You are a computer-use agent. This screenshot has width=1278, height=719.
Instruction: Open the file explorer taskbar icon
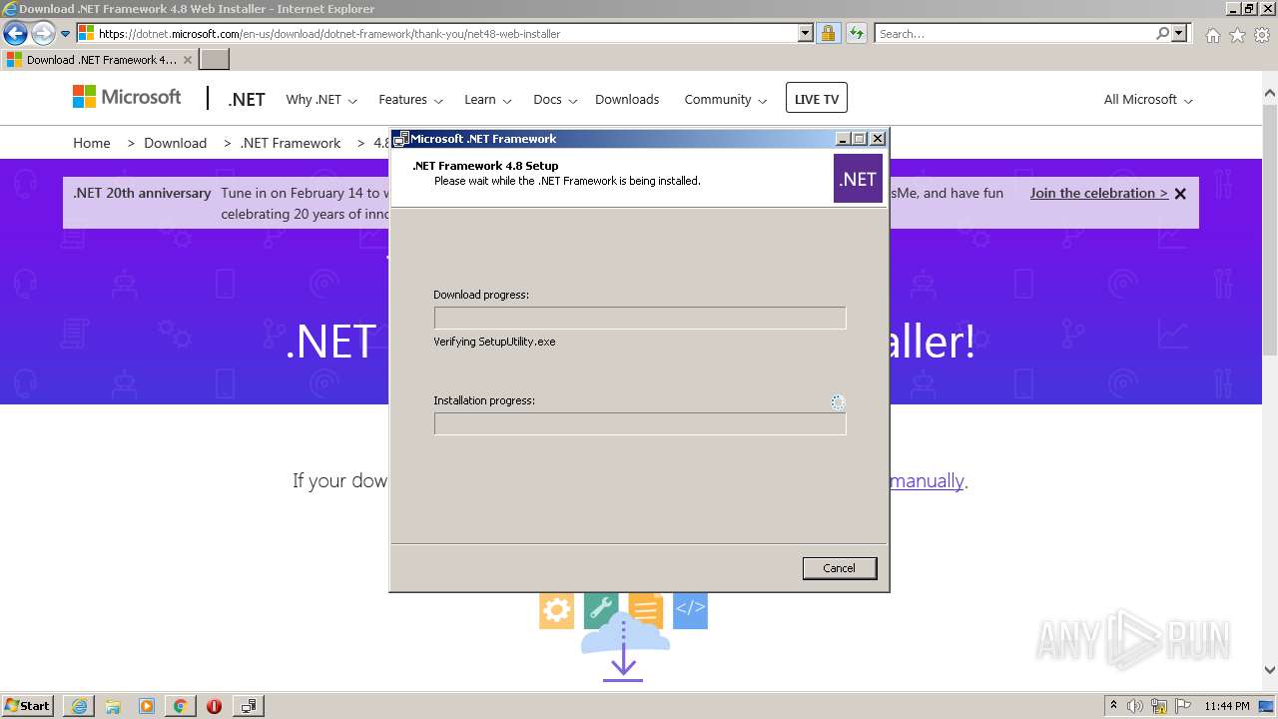coord(113,706)
